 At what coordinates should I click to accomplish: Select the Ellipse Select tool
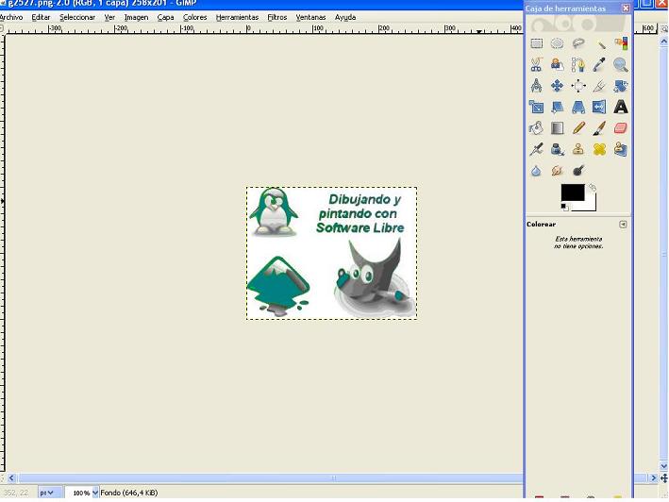(x=558, y=43)
